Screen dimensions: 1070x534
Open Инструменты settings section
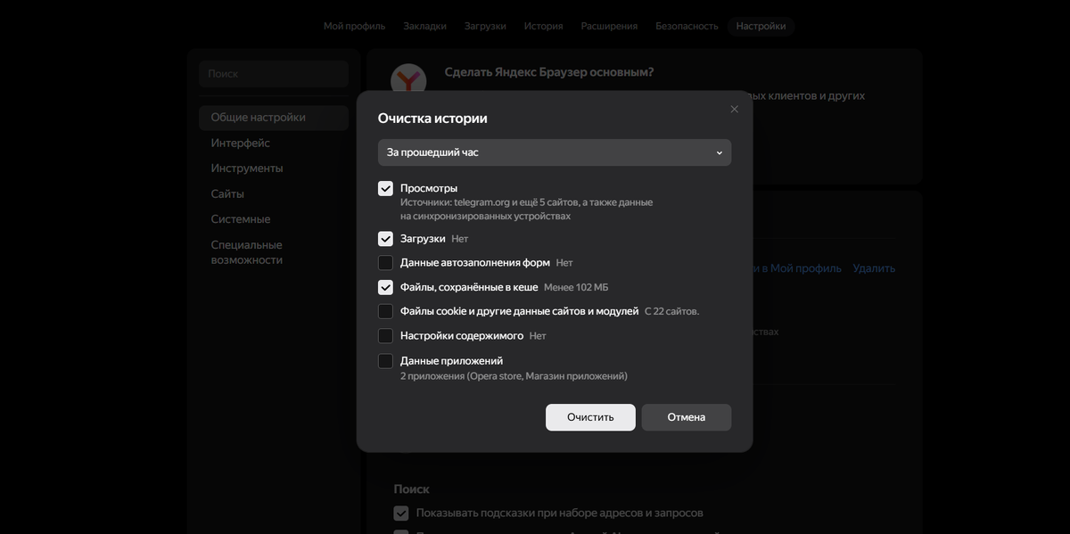(247, 168)
